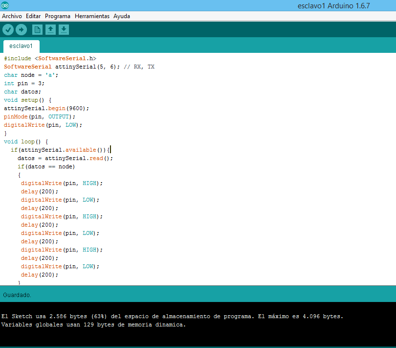Save sketch with the down-arrow icon
The image size is (396, 348).
tap(64, 29)
